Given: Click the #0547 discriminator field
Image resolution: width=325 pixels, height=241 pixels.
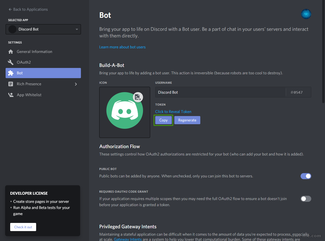Looking at the screenshot, I should [298, 92].
